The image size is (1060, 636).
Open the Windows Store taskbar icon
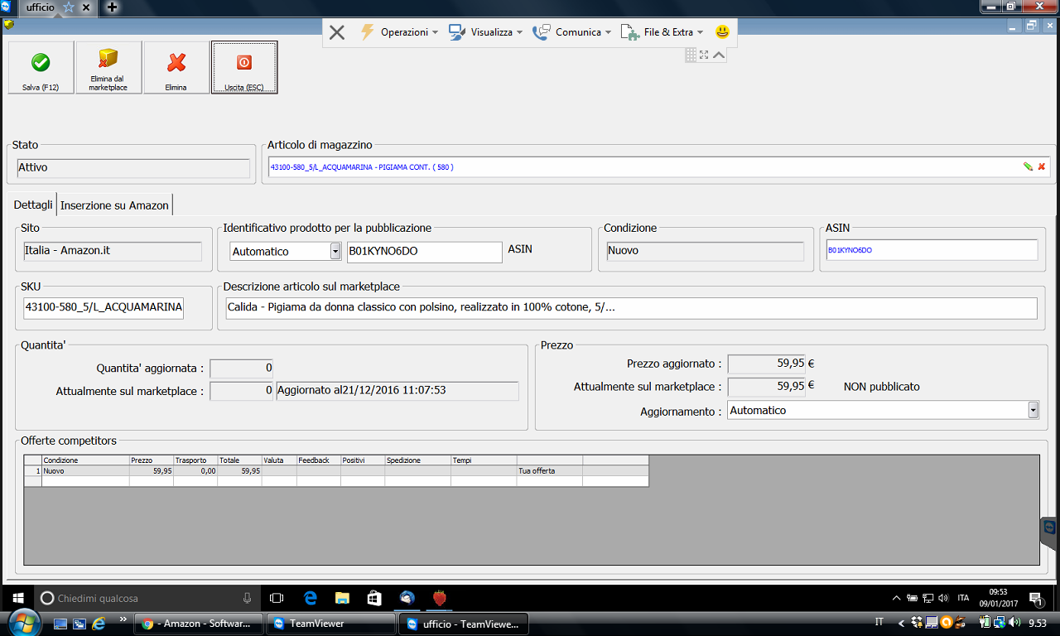click(x=374, y=598)
